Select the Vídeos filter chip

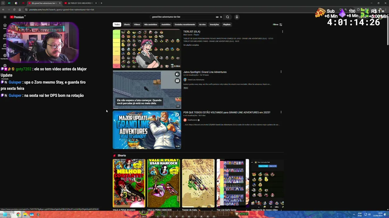click(x=137, y=25)
